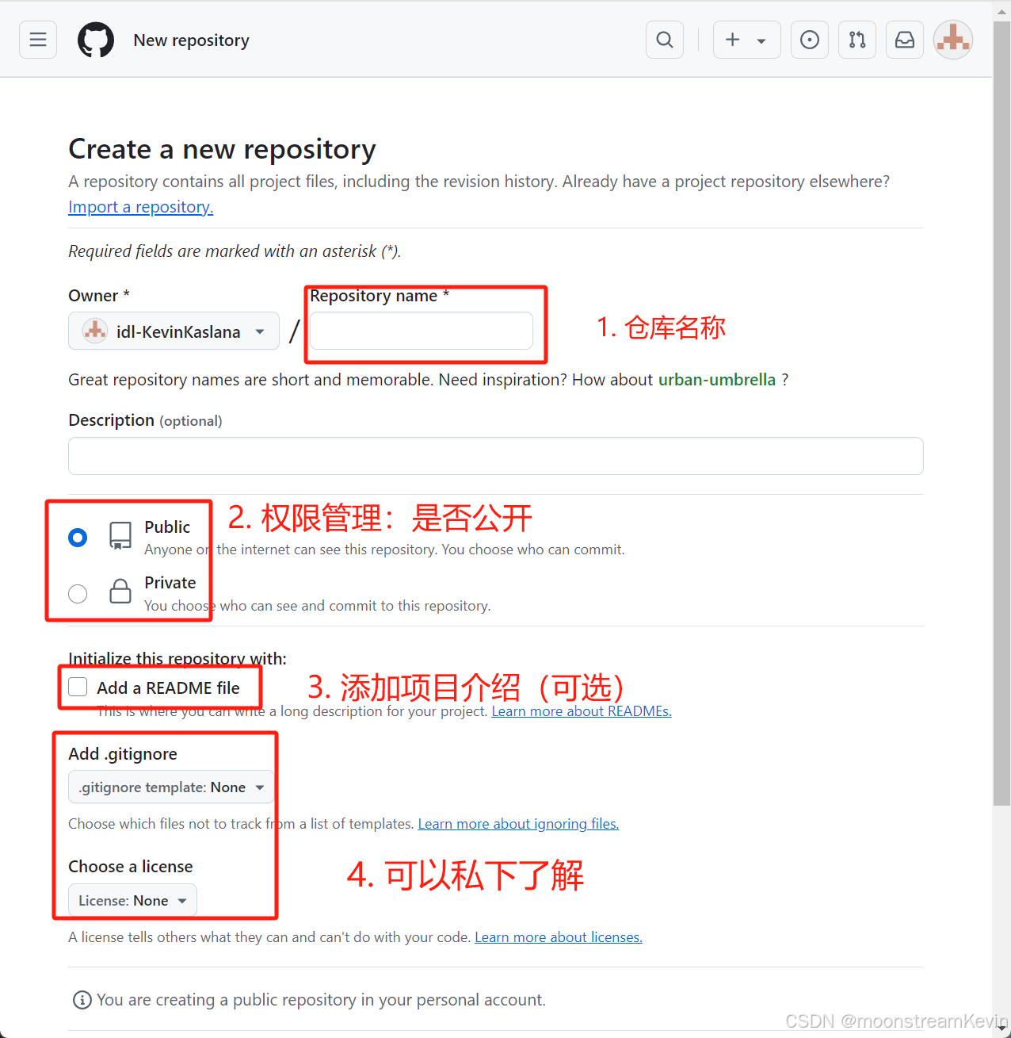
Task: Open Learn more about READMEs link
Action: [581, 711]
